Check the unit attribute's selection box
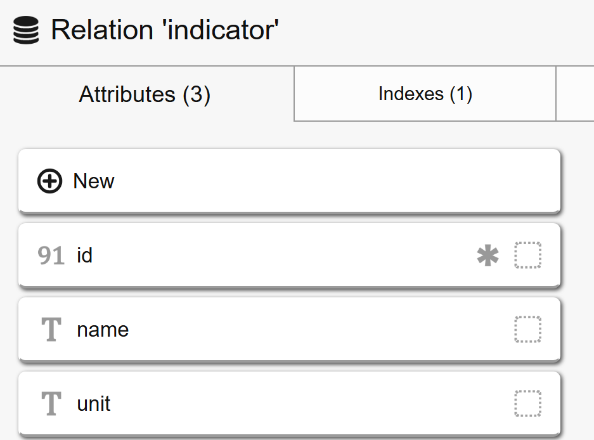The width and height of the screenshot is (594, 440). click(x=527, y=404)
